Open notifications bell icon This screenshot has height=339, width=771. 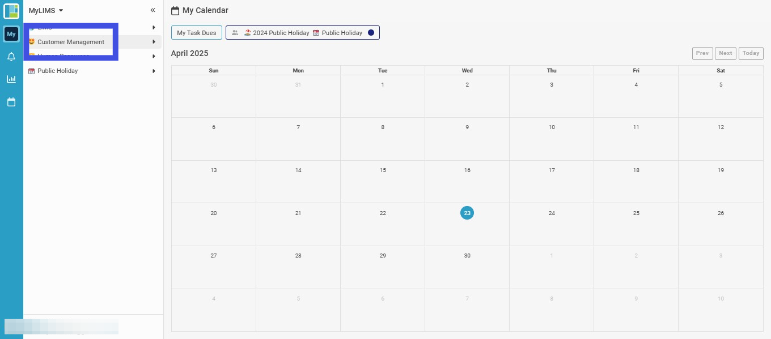11,57
